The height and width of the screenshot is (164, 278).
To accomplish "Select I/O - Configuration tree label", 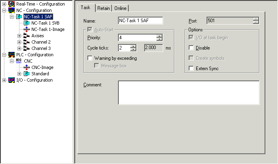I will coord(35,80).
